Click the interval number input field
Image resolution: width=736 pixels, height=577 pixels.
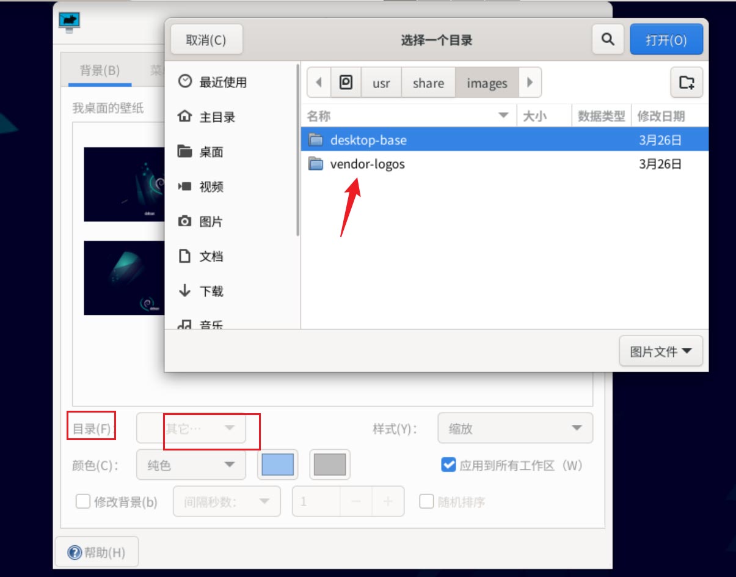coord(316,502)
